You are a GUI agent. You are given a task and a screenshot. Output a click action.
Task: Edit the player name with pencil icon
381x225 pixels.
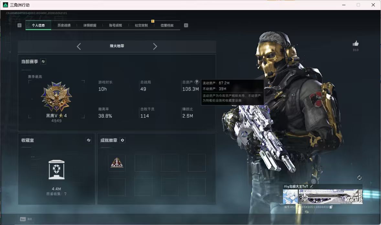point(311,186)
